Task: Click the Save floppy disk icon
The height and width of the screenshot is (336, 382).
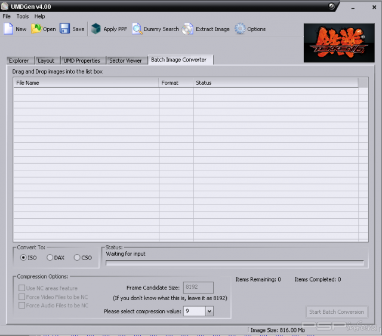Action: point(64,29)
